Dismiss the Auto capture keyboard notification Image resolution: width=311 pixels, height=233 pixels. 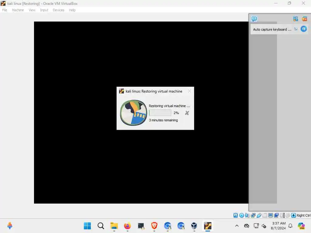pyautogui.click(x=296, y=29)
